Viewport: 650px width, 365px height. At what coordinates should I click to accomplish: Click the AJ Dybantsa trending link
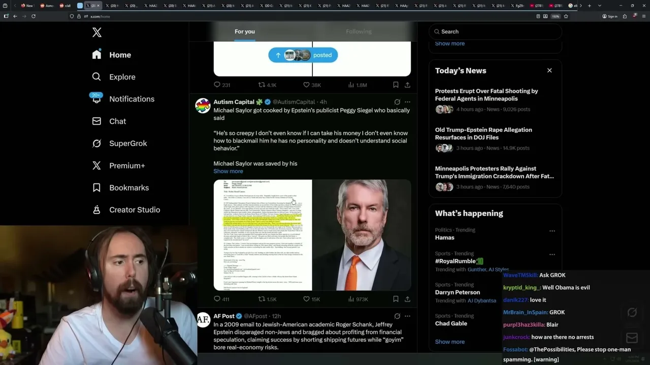coord(482,301)
